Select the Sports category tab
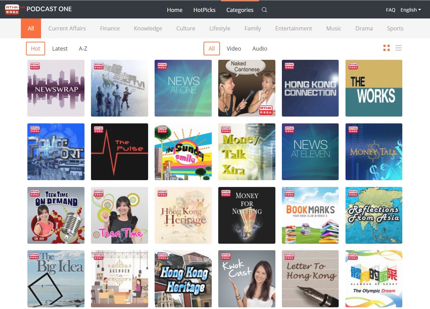 point(395,28)
